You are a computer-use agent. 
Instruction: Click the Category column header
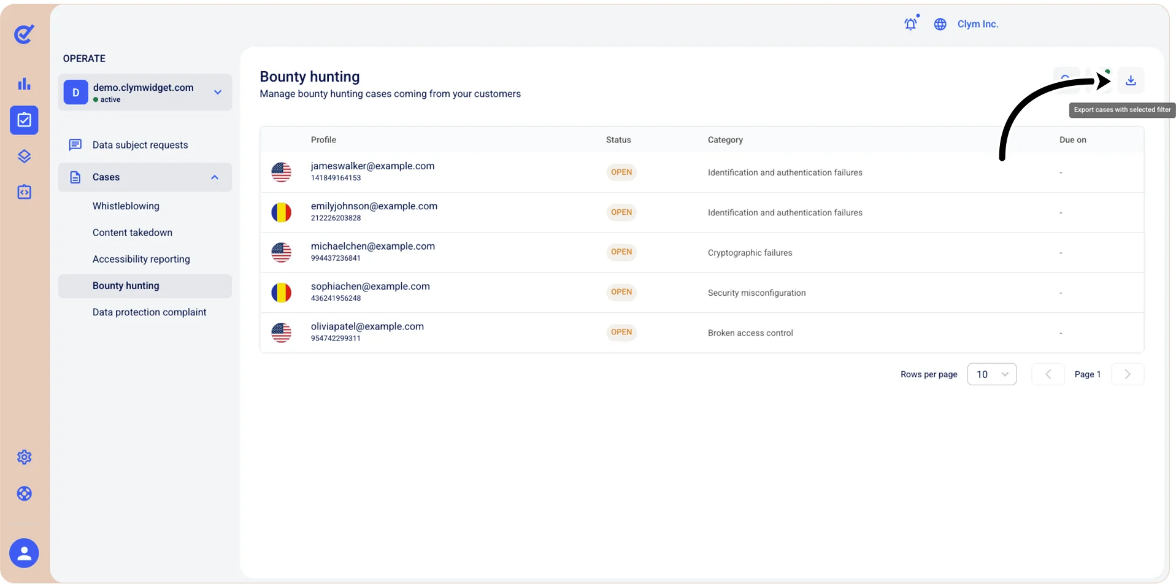pyautogui.click(x=725, y=140)
